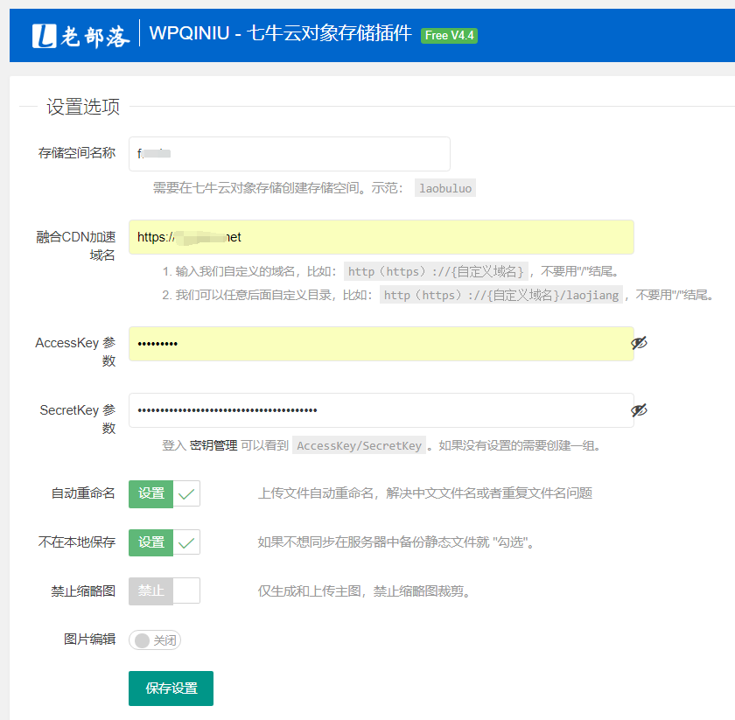The image size is (735, 720).
Task: Click the 如果不想同步在服务器中备份 description text
Action: click(396, 542)
